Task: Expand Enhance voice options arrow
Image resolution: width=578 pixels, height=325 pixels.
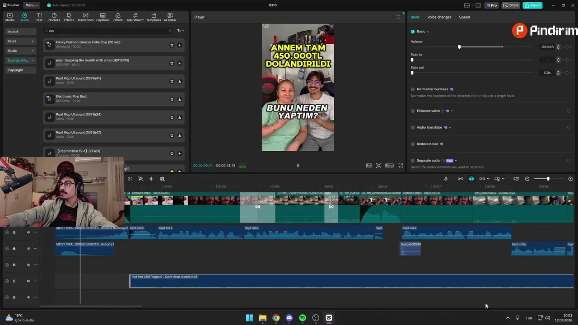Action: [x=452, y=111]
